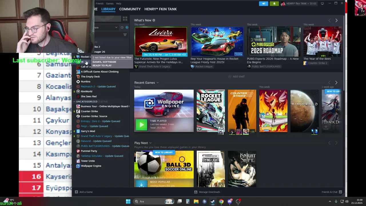Open library advanced filter options icon
Screen dimensions: 366x206
125,35
